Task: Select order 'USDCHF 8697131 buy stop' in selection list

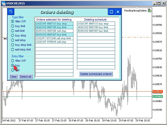Action: (54, 24)
